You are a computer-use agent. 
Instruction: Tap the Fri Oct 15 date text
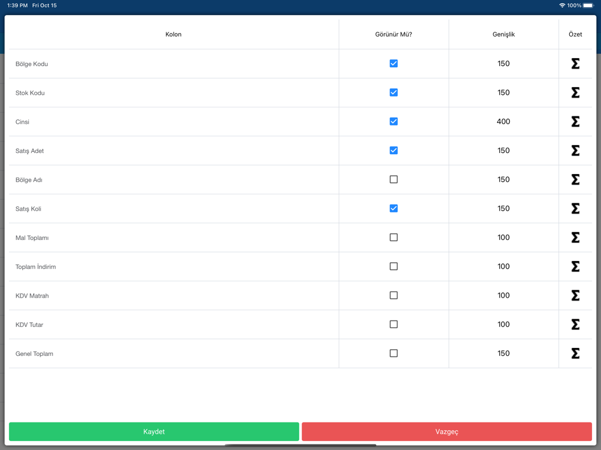(x=44, y=5)
